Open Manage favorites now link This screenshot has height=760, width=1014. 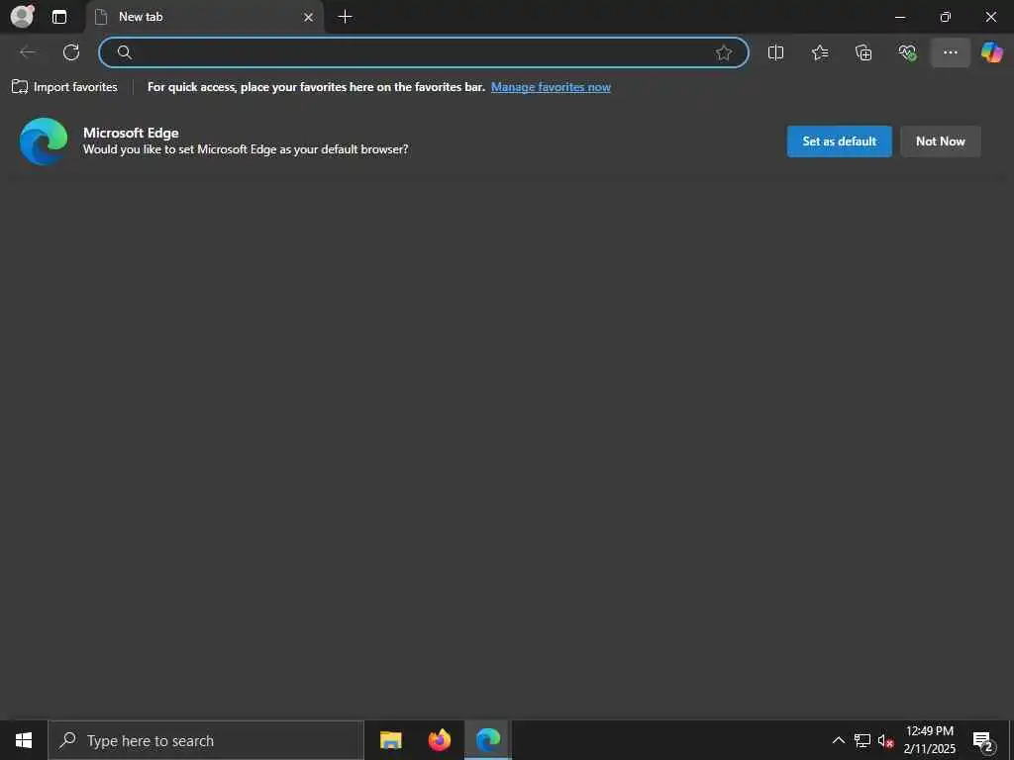click(x=551, y=87)
